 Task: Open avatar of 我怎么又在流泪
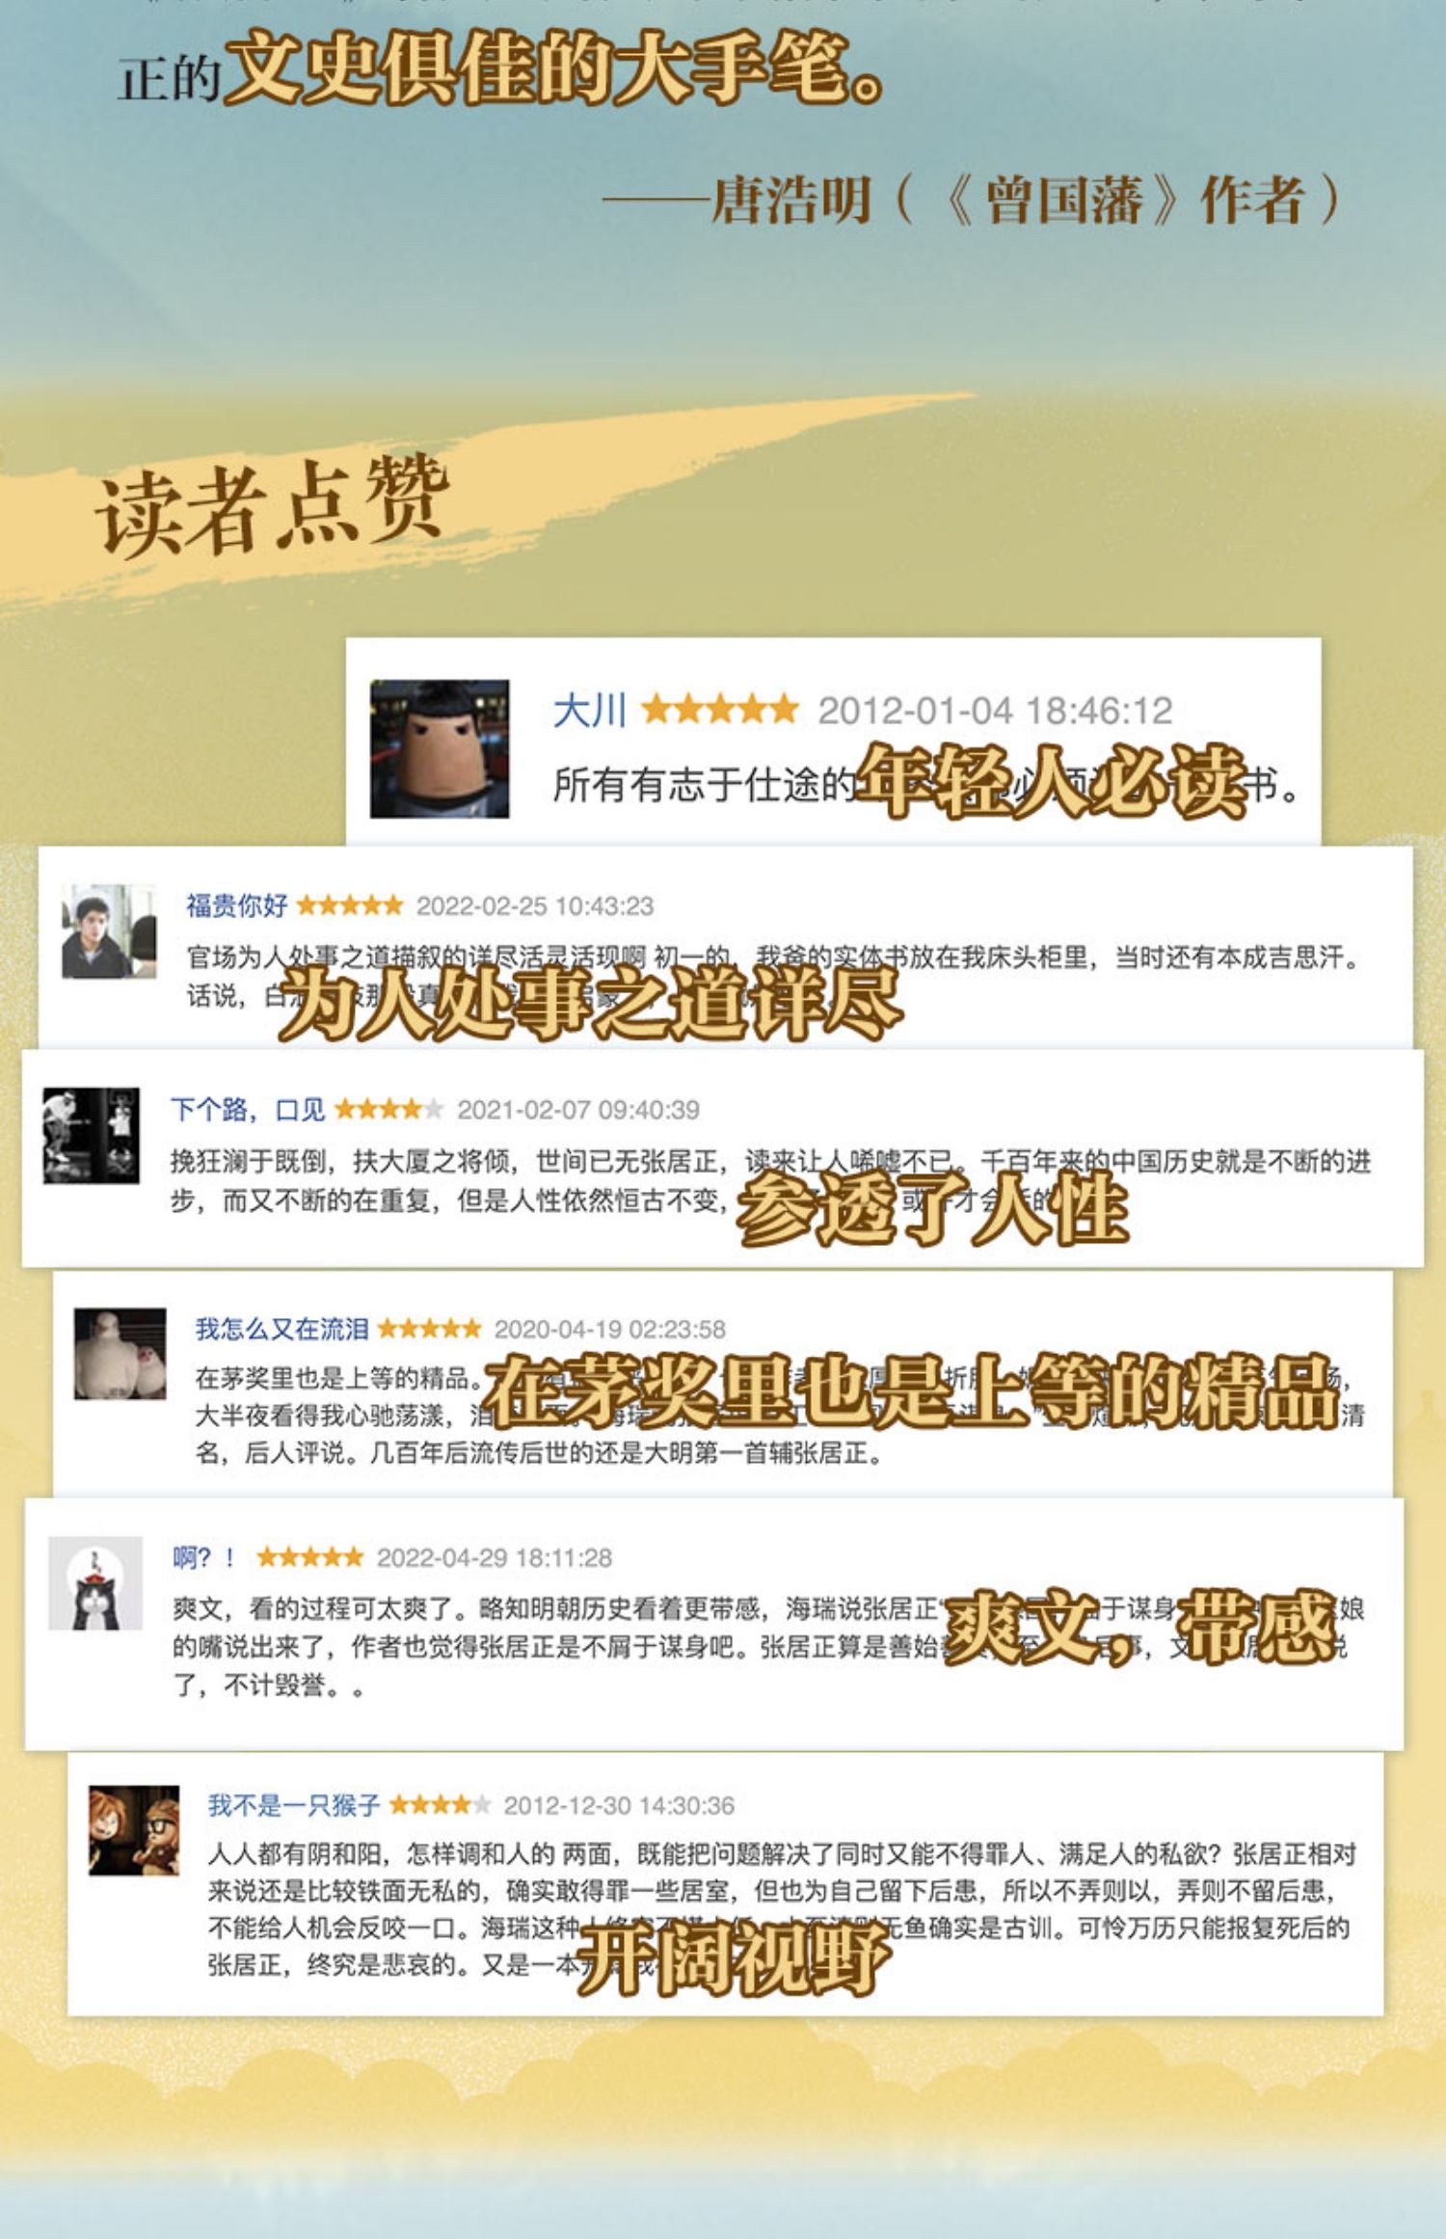(120, 1354)
